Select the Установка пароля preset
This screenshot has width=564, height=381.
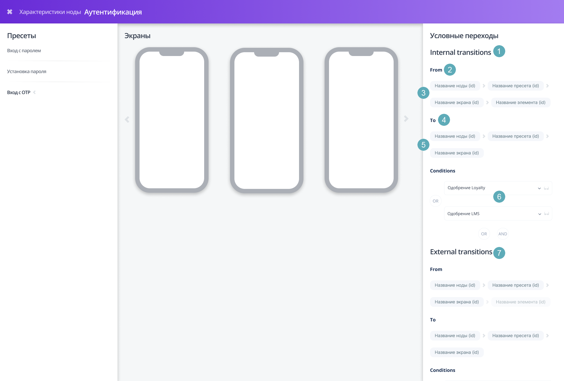coord(27,71)
